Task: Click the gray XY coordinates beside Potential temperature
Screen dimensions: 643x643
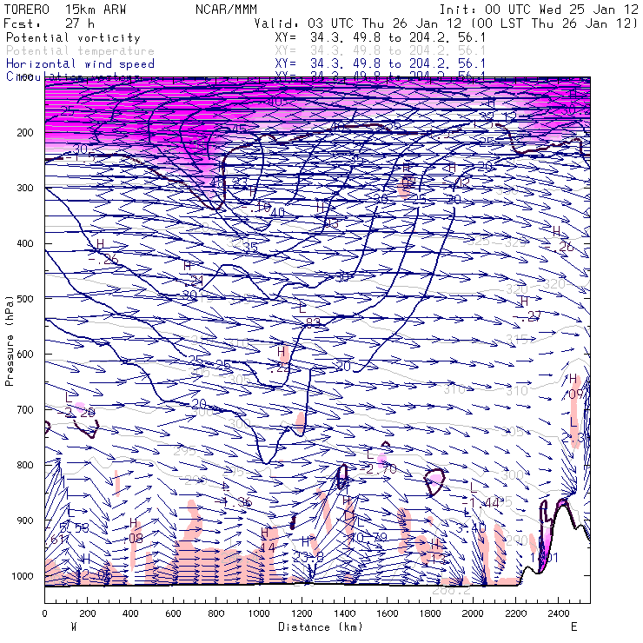Action: pos(380,51)
